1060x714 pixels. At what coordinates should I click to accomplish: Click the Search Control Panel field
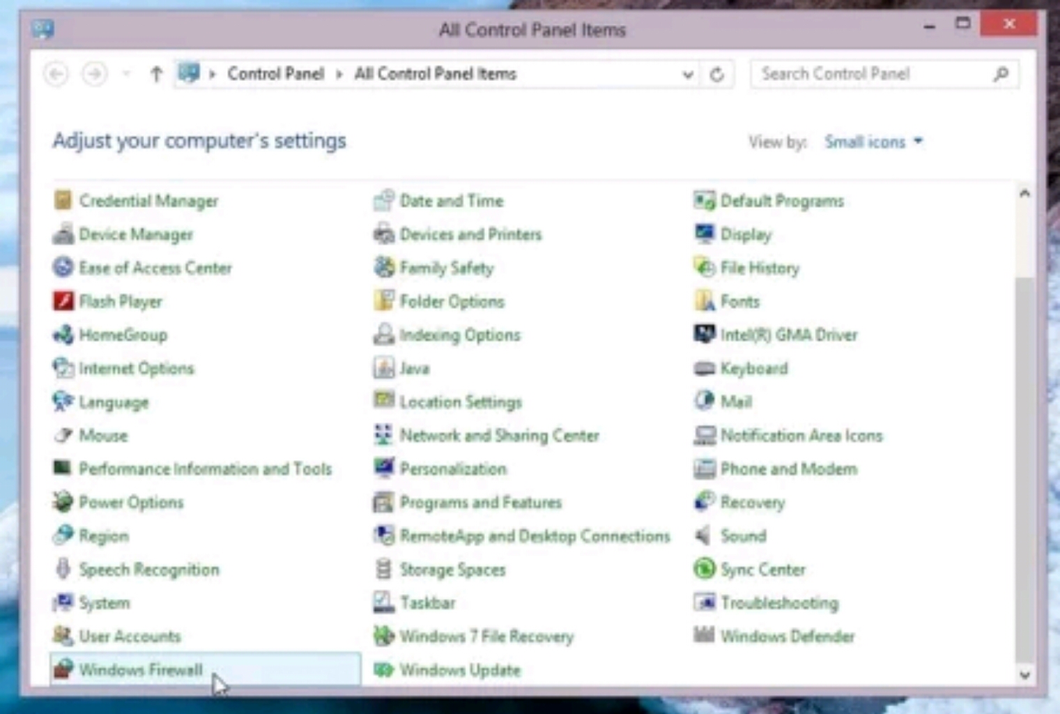coord(885,74)
